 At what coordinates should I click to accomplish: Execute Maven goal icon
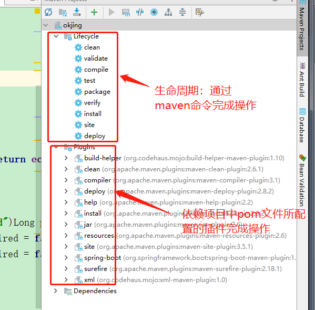126,13
